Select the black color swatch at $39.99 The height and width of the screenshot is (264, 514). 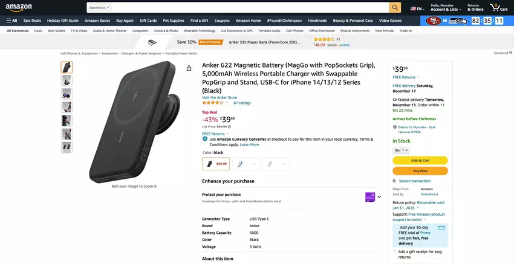(x=216, y=164)
